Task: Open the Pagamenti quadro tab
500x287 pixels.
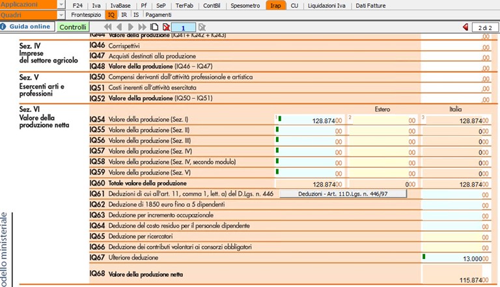Action: 158,15
